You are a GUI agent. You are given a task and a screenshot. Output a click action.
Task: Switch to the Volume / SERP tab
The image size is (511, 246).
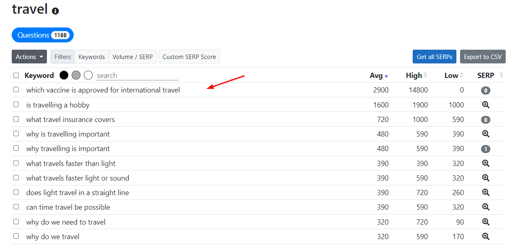(132, 57)
